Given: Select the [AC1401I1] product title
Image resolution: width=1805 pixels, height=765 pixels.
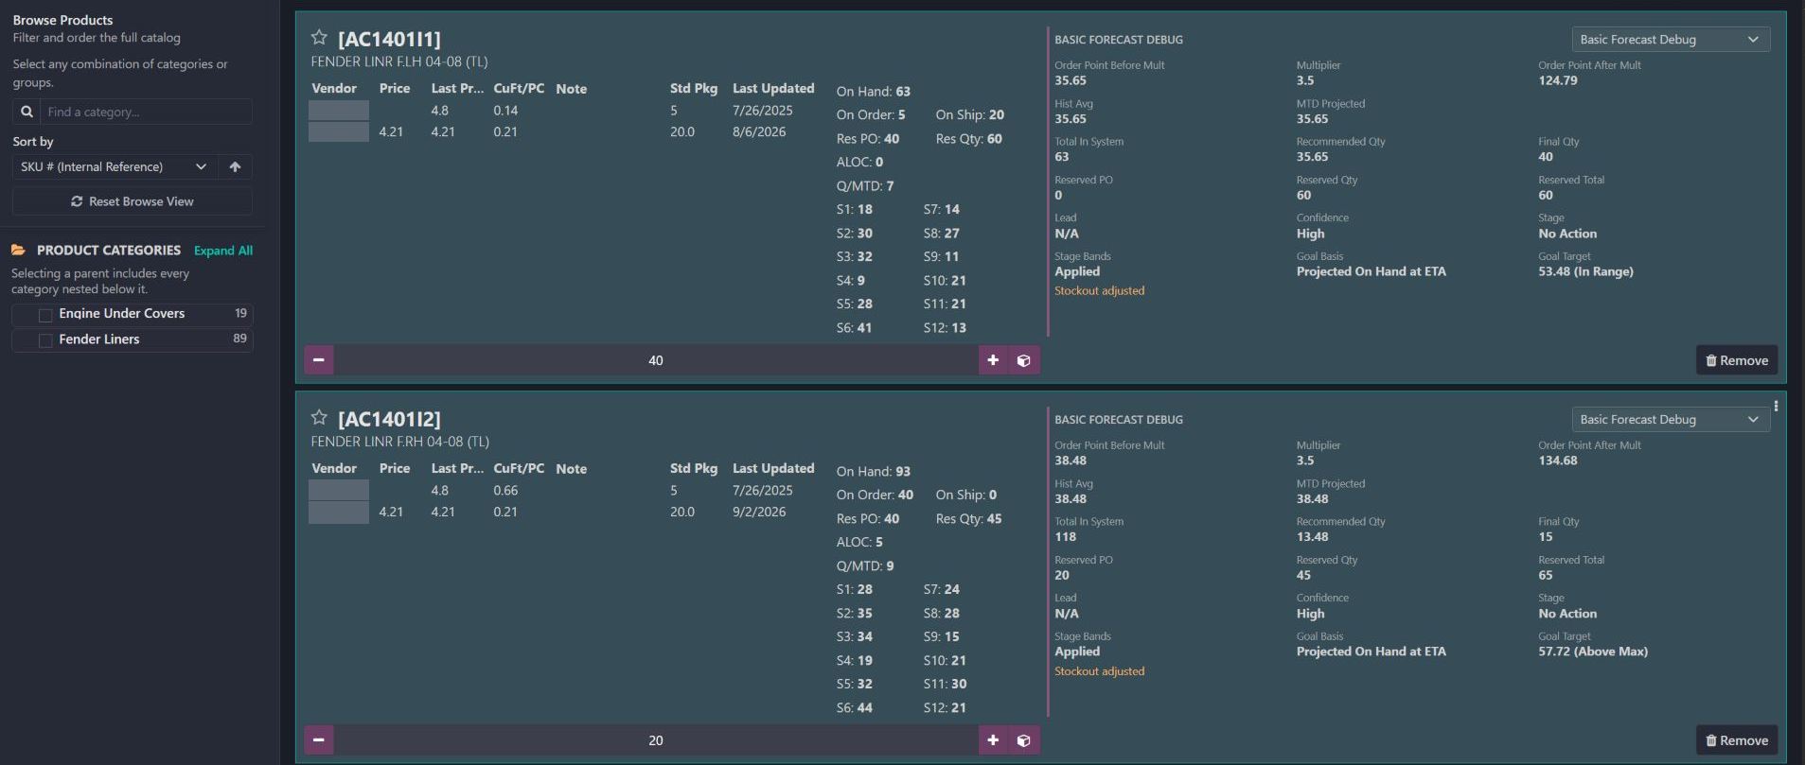Looking at the screenshot, I should pos(389,39).
